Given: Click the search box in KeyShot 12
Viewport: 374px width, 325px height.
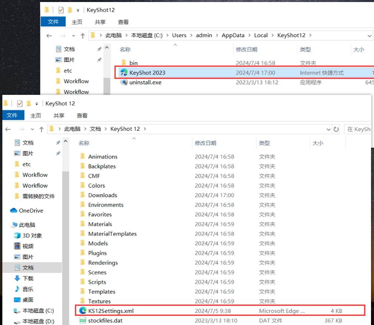Looking at the screenshot, I should pos(358,129).
